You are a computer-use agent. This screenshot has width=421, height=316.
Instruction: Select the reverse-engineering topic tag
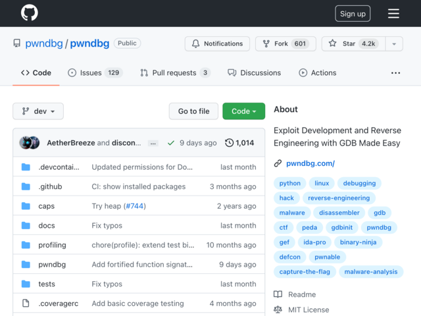(339, 198)
